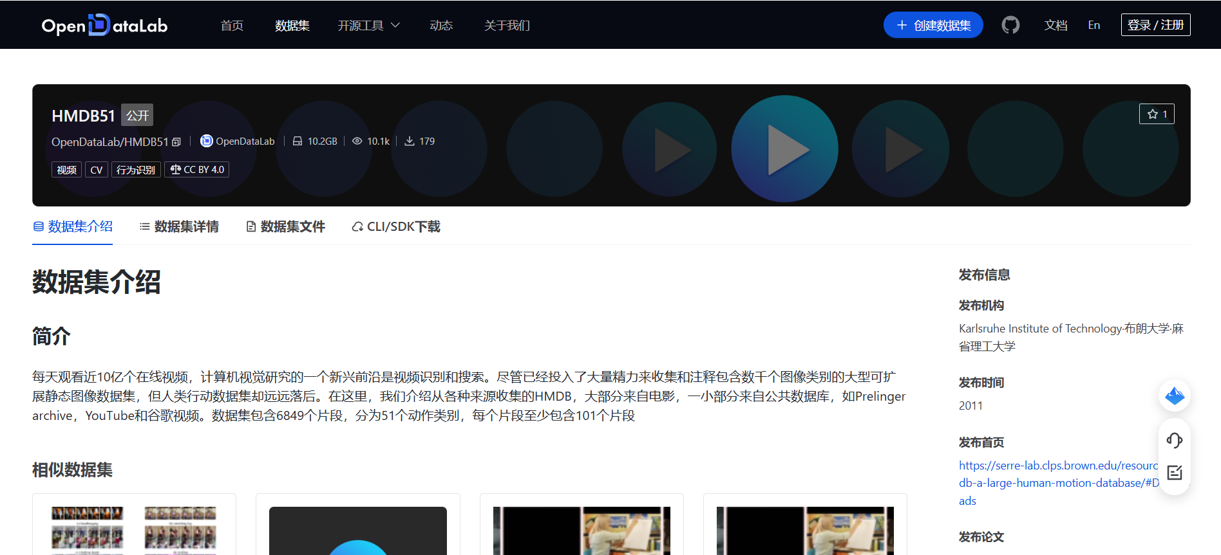Screen dimensions: 1221x555
Task: Click the Karlsruhe Institute of Technology text
Action: tap(1041, 329)
